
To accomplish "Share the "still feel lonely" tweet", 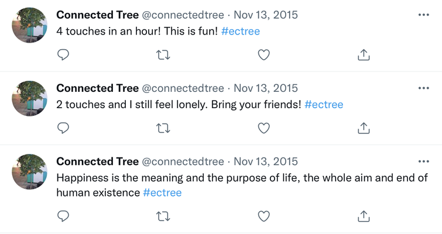I will point(364,128).
